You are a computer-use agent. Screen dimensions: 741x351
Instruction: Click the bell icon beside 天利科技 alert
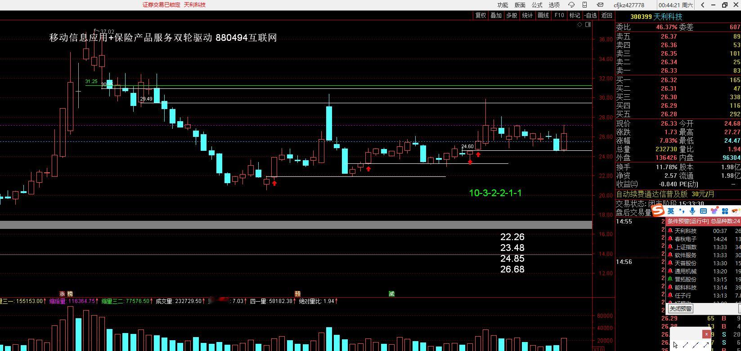[670, 231]
